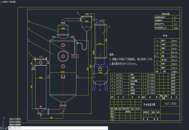This screenshot has height=130, width=189.
Task: Open recent commands dropdown in command line
Action: [x=11, y=128]
